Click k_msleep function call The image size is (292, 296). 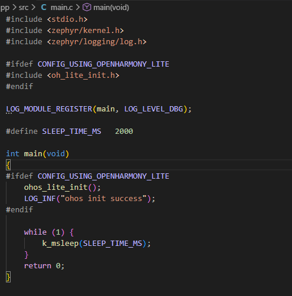60,244
